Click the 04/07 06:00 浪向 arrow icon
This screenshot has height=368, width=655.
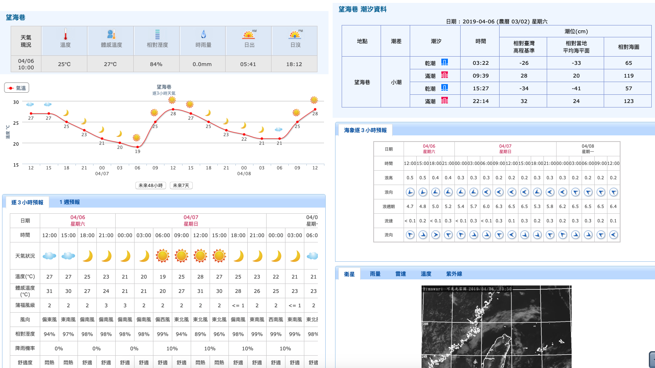[x=486, y=192]
